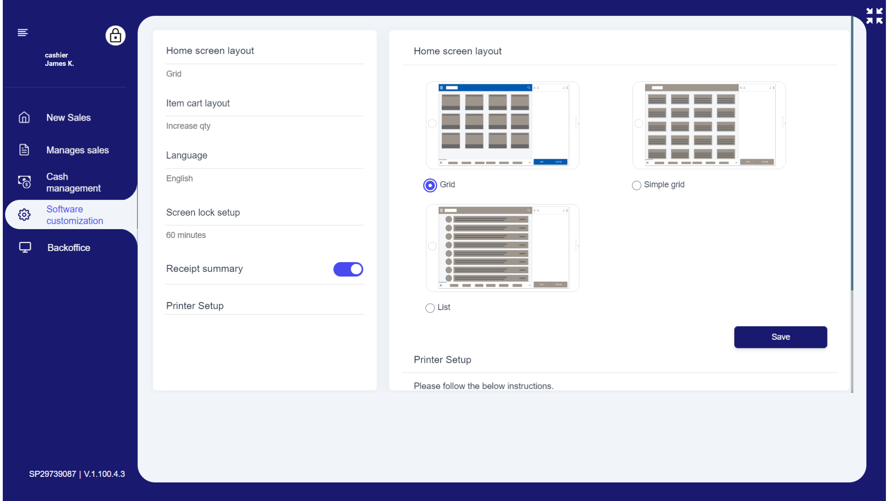The image size is (891, 501).
Task: Click the lock screen padlock icon
Action: [x=116, y=36]
